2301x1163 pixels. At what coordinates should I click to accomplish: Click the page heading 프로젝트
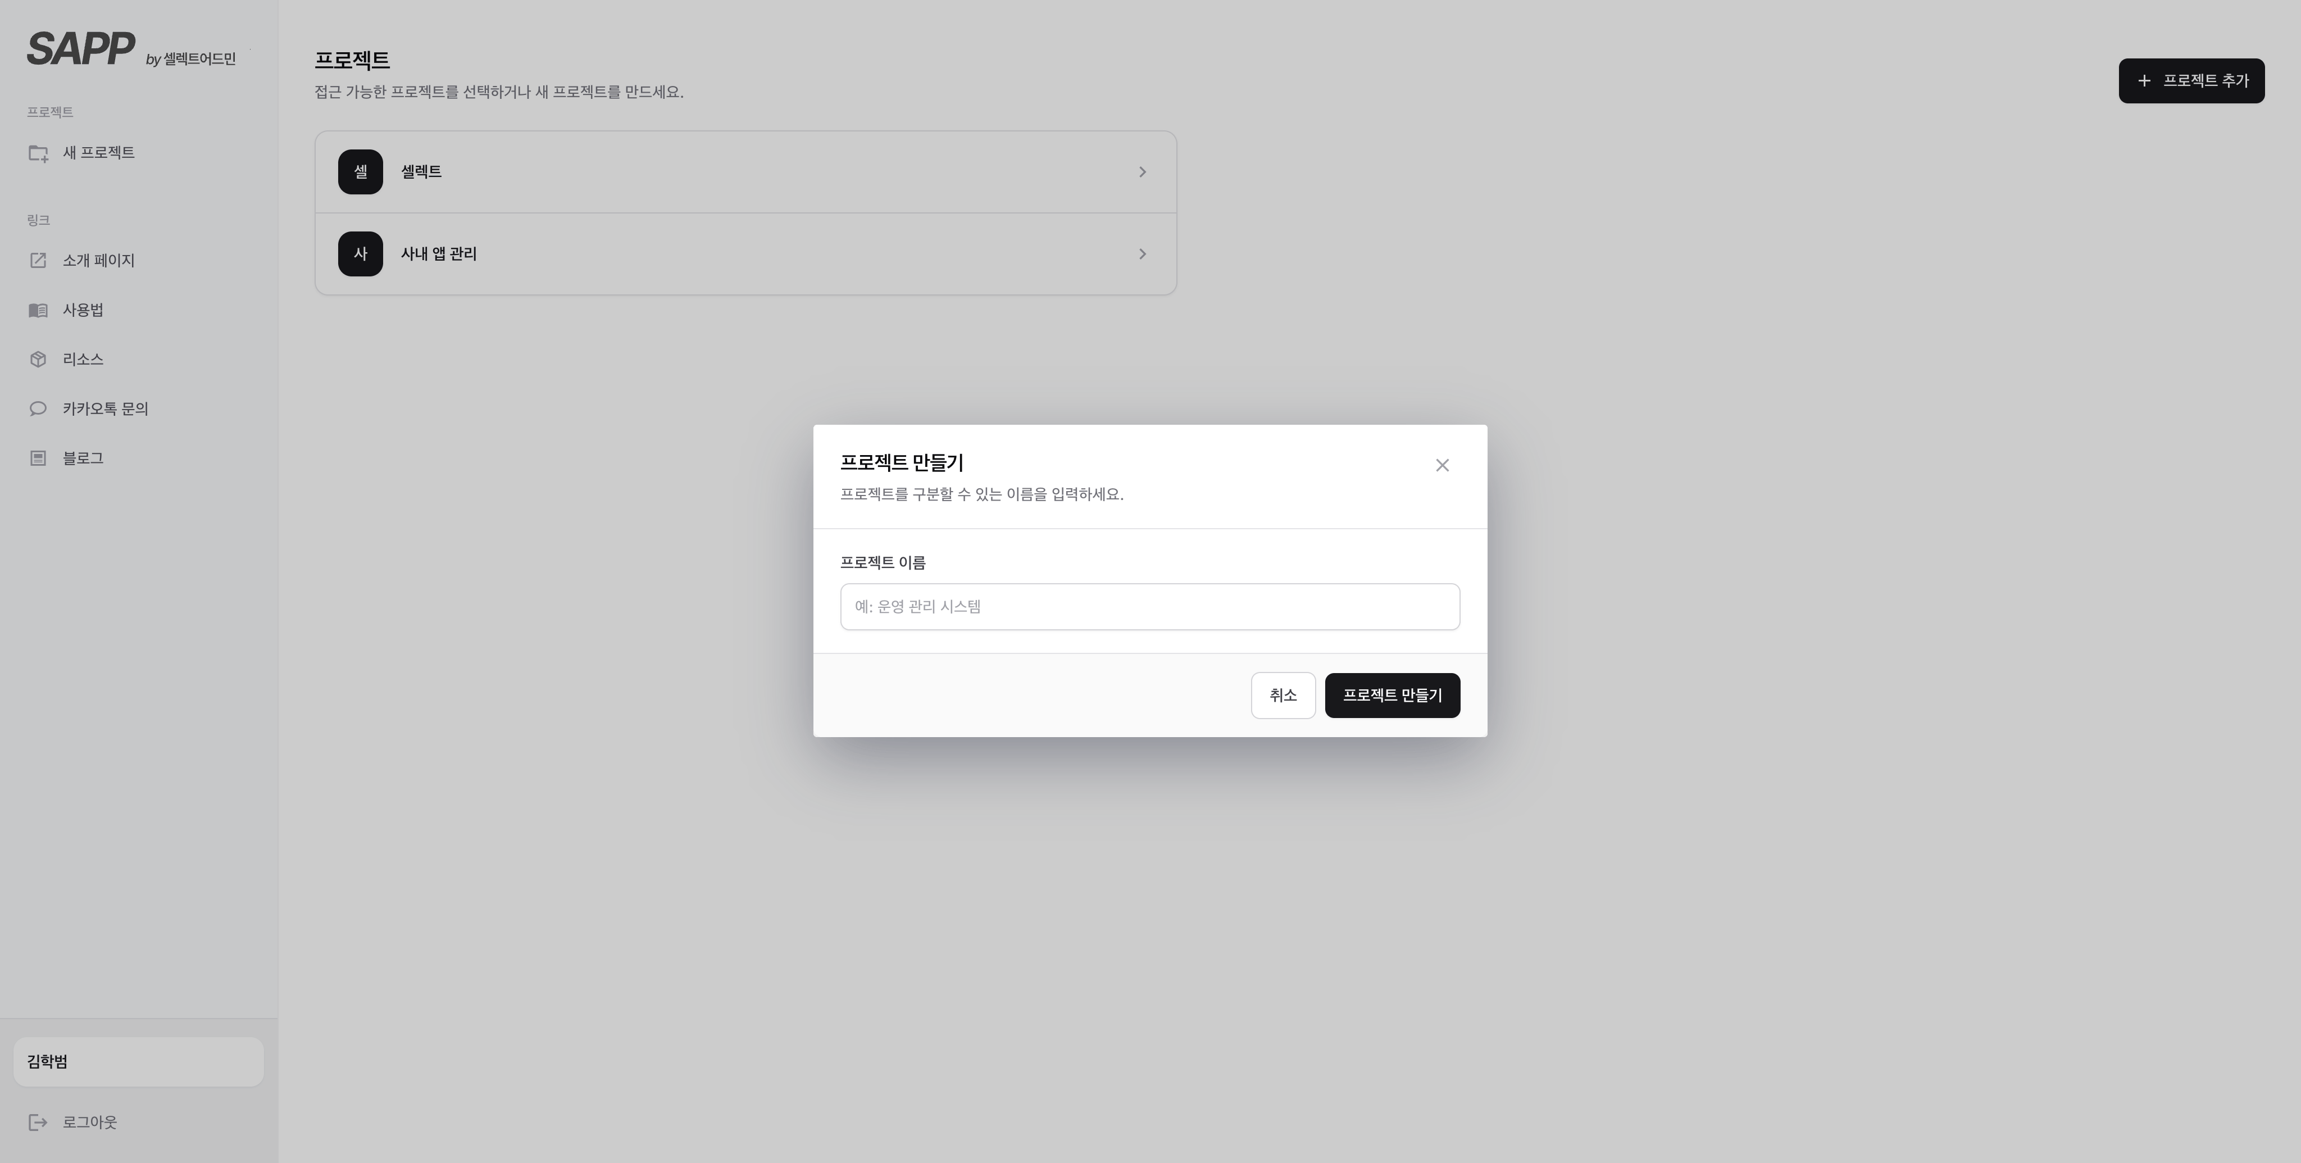[x=352, y=60]
